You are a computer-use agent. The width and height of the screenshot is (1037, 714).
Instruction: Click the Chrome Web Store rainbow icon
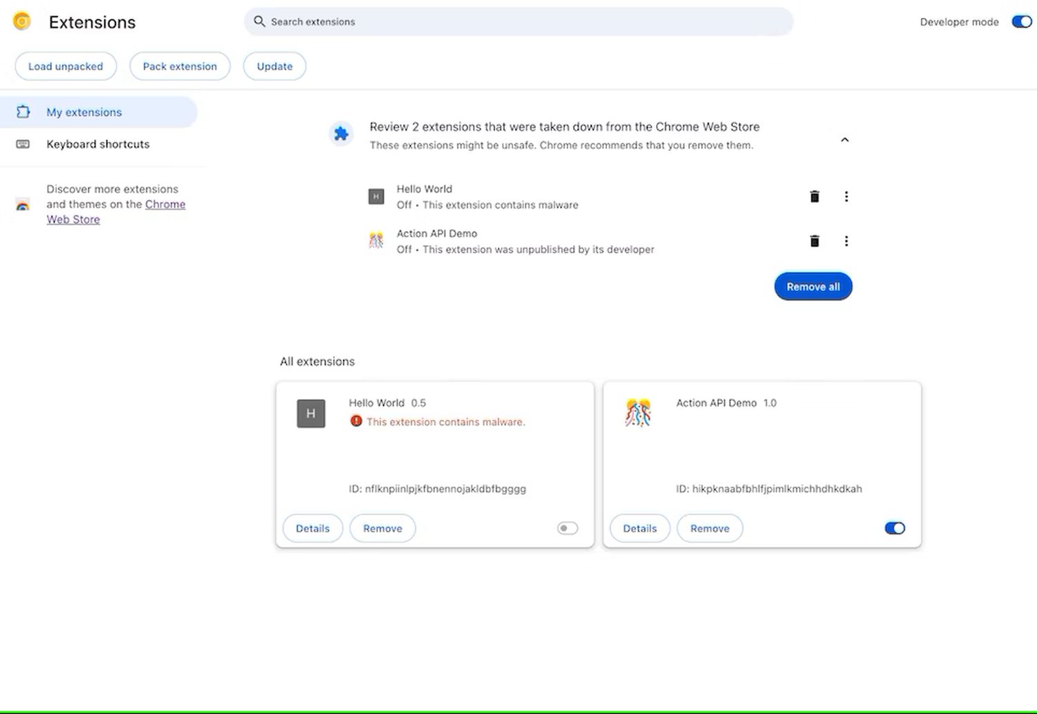pos(23,205)
